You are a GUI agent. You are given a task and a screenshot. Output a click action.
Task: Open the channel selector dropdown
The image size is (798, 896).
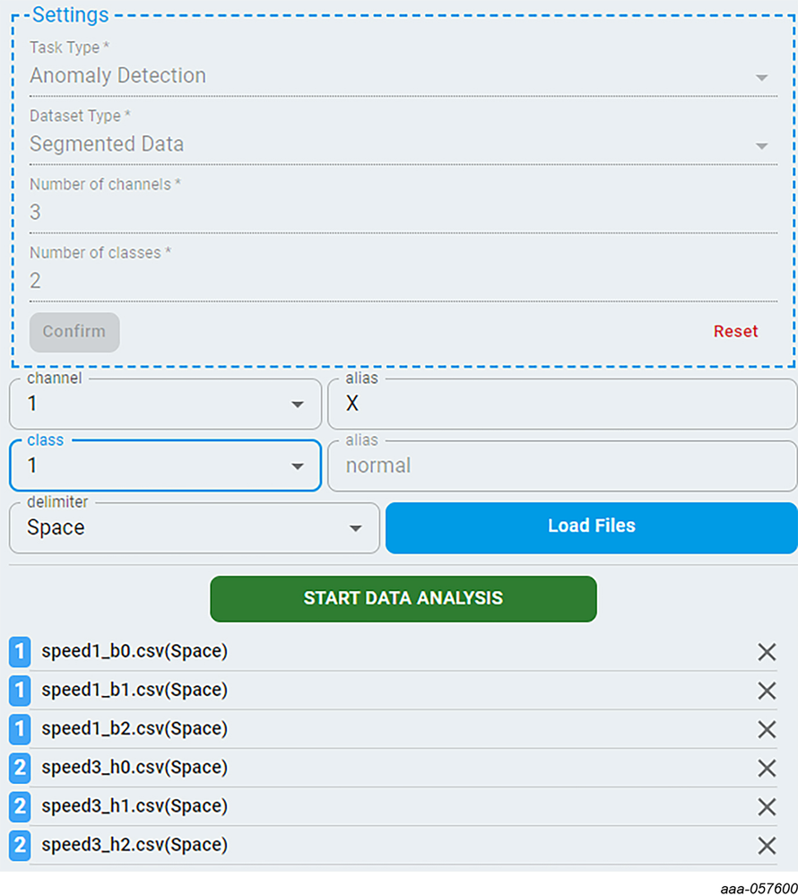(x=298, y=405)
